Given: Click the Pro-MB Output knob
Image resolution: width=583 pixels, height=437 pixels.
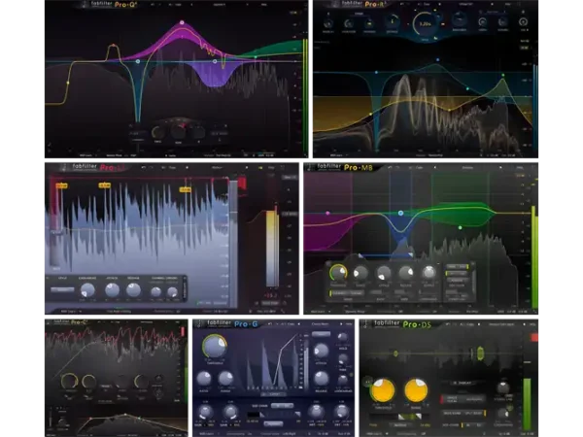Looking at the screenshot, I should pos(429,272).
